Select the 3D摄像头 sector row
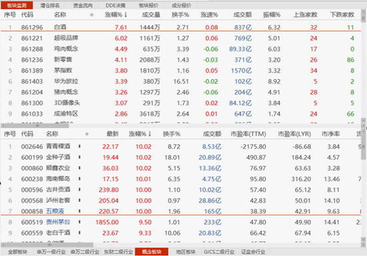367x256 pixels. coord(181,103)
